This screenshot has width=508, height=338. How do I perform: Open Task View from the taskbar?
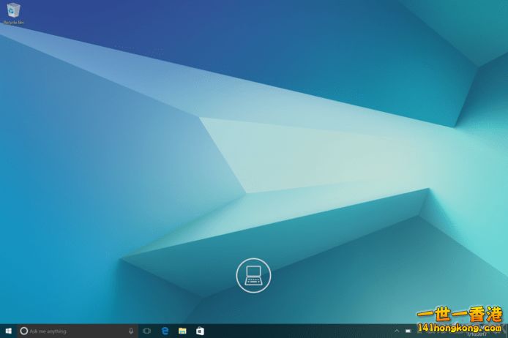click(x=146, y=331)
